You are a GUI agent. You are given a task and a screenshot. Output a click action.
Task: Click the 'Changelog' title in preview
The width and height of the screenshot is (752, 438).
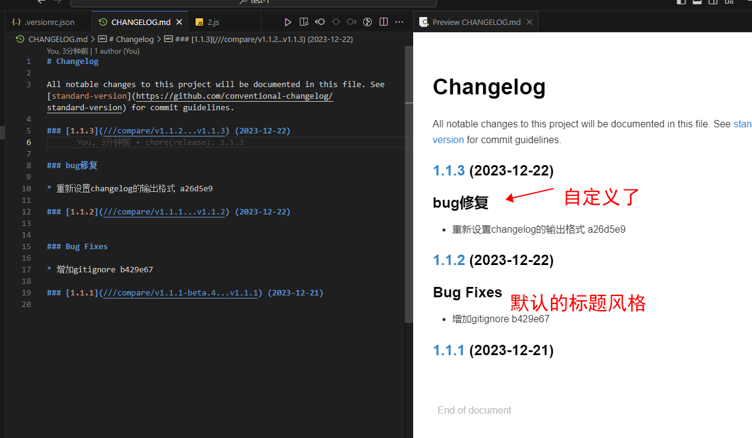(489, 87)
